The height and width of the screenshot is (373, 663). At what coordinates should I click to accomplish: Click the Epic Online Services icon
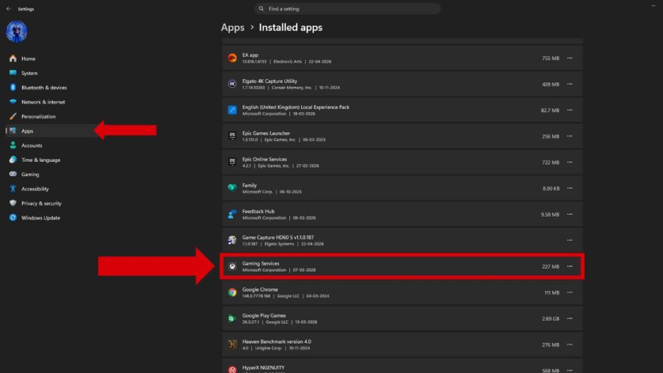click(232, 162)
